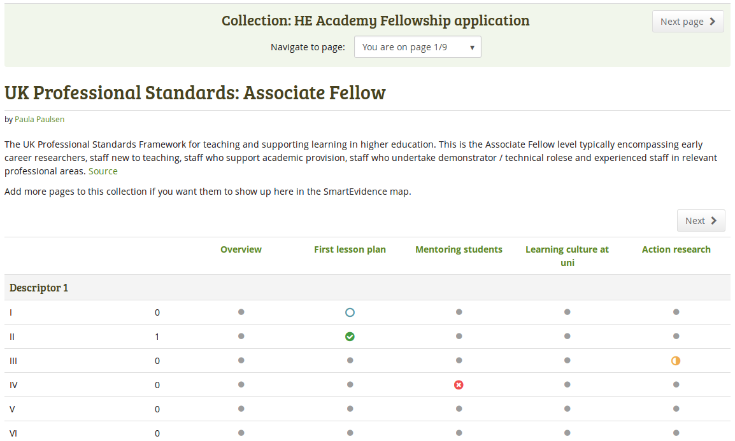
Task: Click the grey dot for row V under Mentoring students
Action: pos(459,409)
